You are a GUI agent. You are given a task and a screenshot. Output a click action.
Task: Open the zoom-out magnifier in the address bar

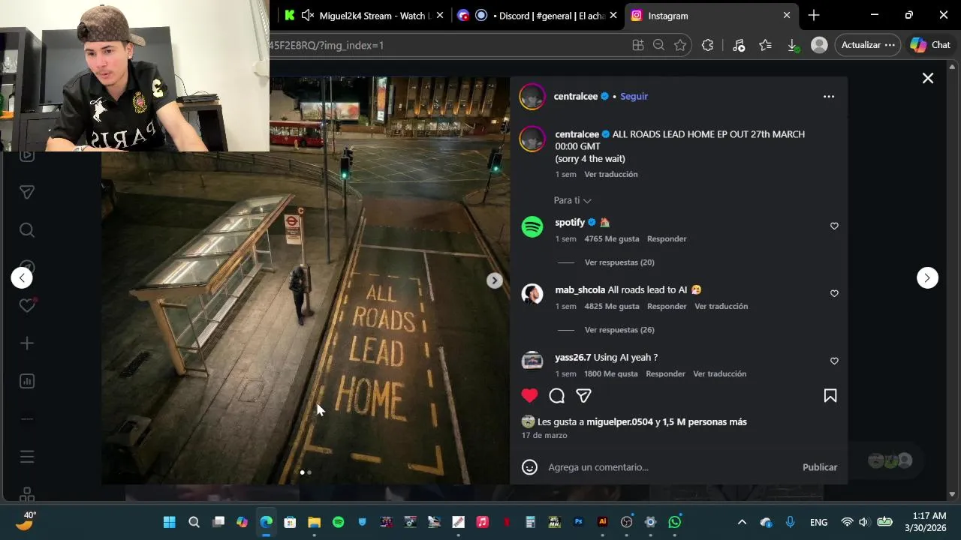click(x=658, y=45)
